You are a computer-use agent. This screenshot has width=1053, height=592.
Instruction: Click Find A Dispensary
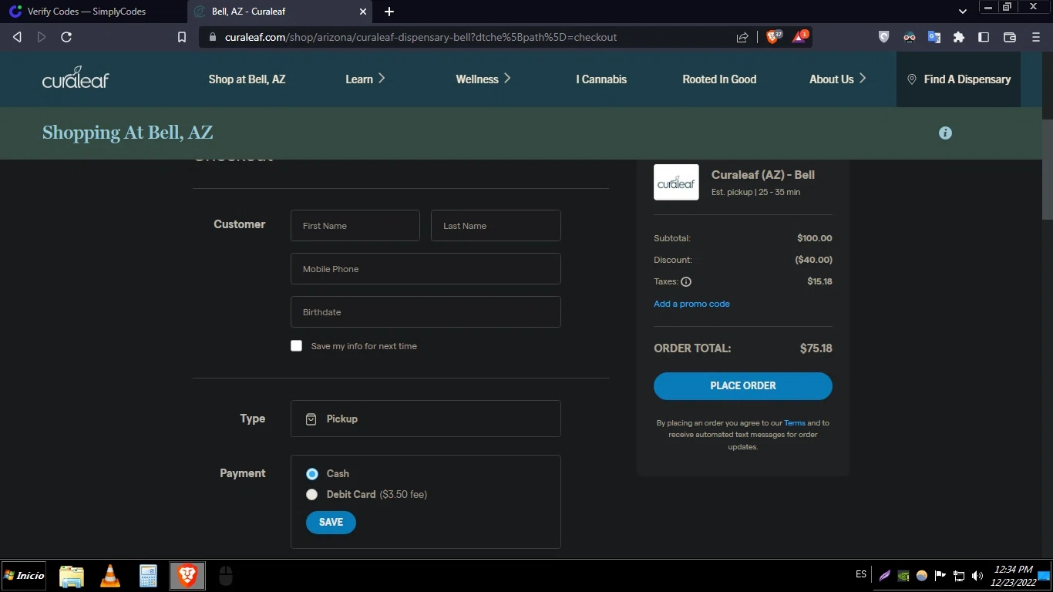pyautogui.click(x=958, y=79)
